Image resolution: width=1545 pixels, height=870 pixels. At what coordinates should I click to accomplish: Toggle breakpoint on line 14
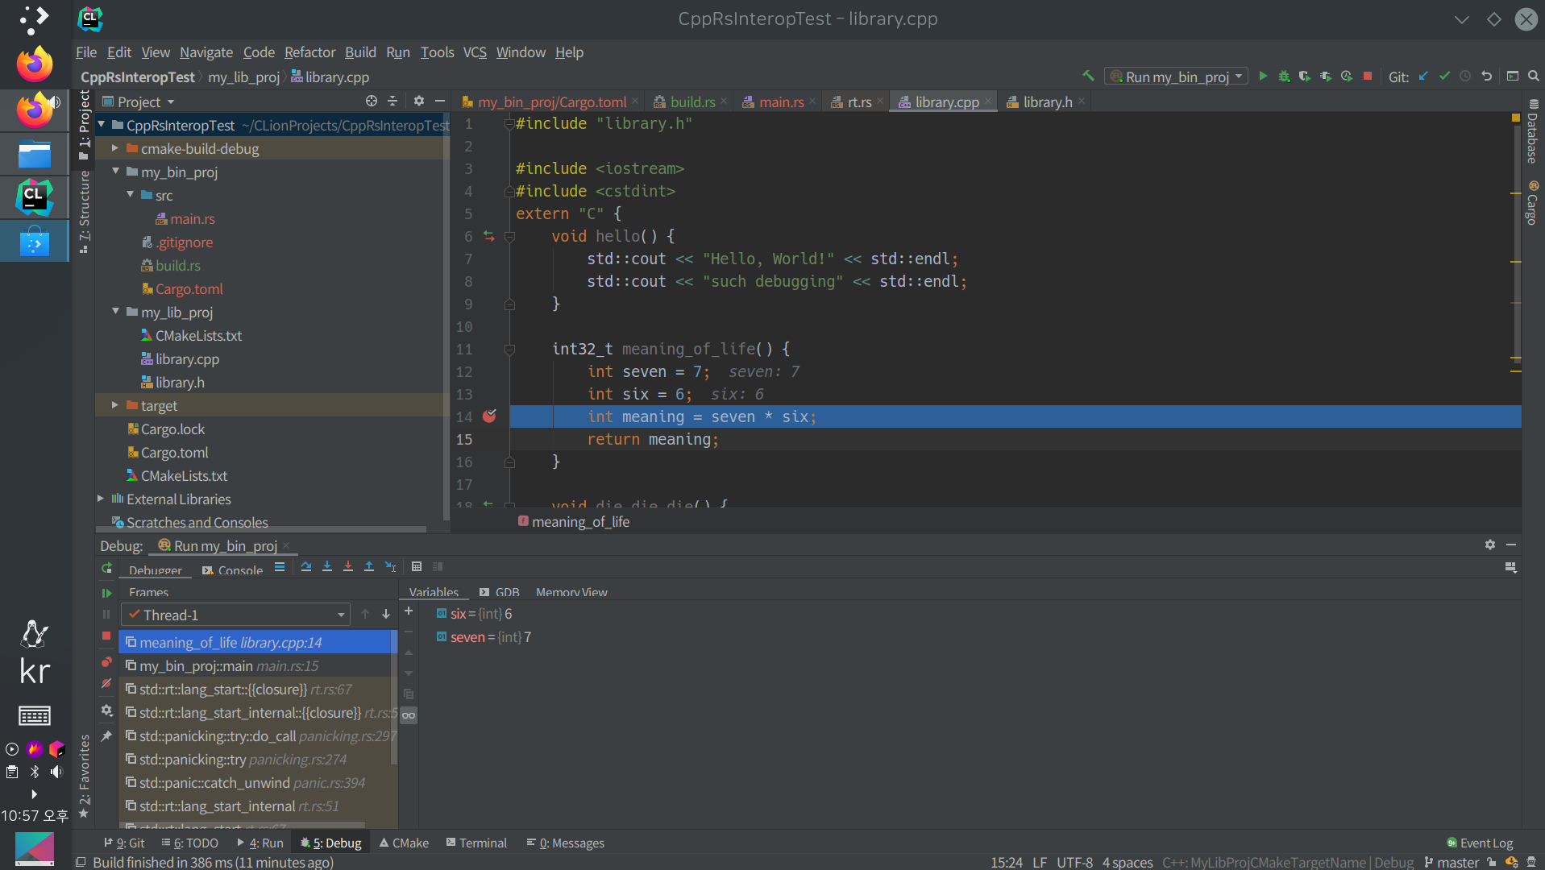pyautogui.click(x=489, y=416)
